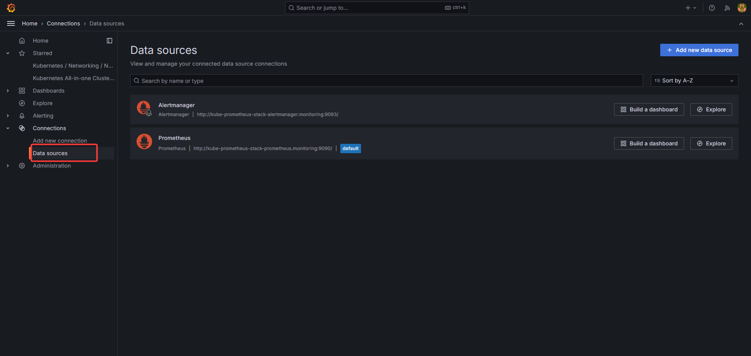Open the Sort by A–Z dropdown
This screenshot has width=751, height=356.
point(694,81)
